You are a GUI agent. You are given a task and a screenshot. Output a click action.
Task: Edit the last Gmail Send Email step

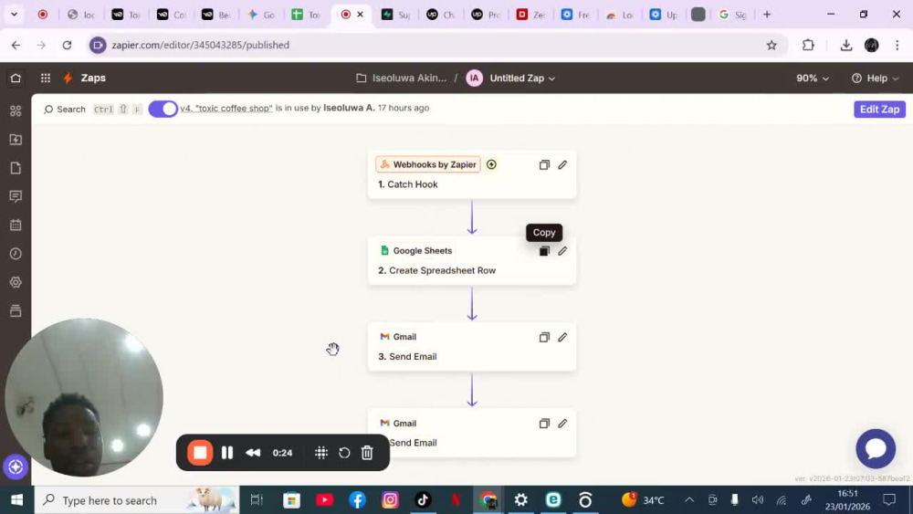click(562, 424)
